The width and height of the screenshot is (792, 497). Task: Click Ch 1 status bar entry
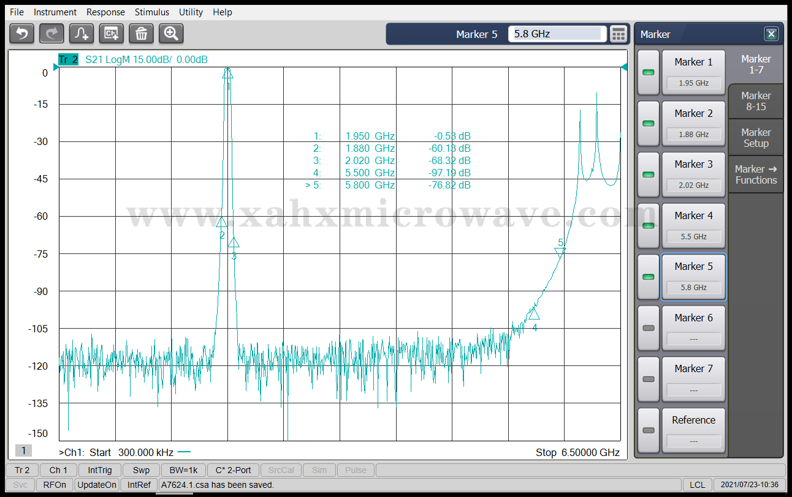pyautogui.click(x=59, y=470)
